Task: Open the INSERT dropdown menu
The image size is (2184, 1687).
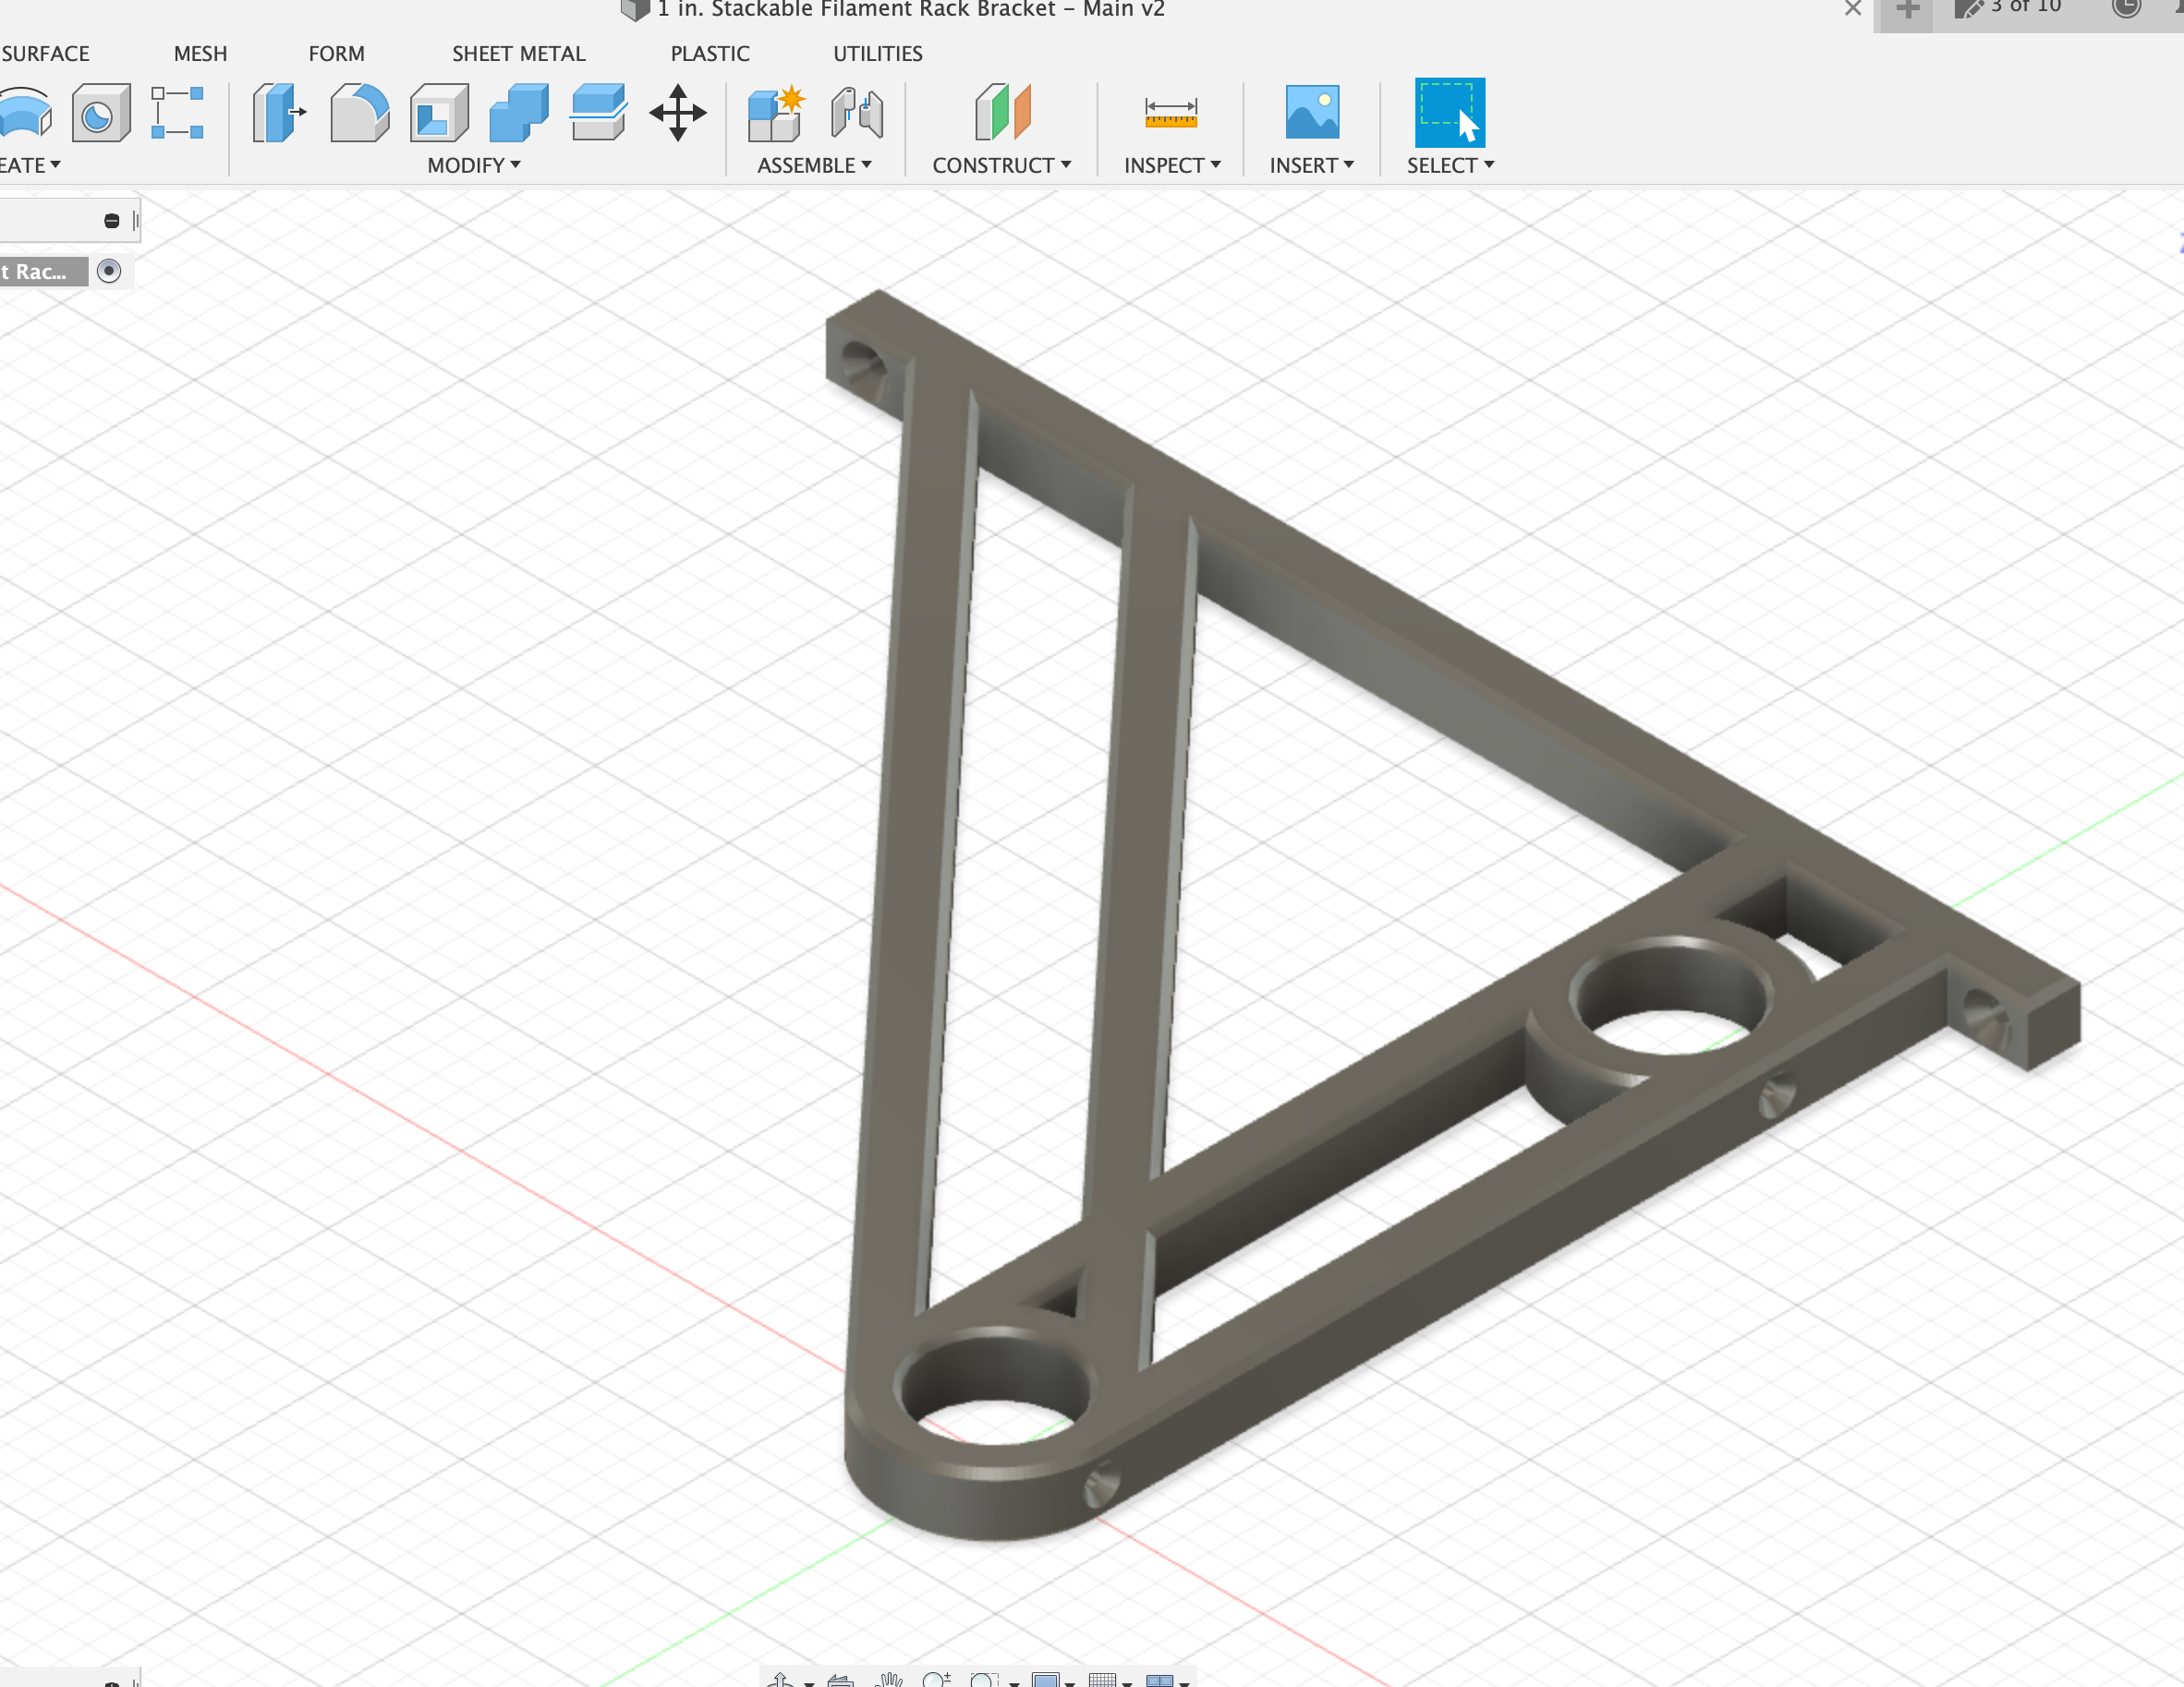Action: tap(1312, 165)
